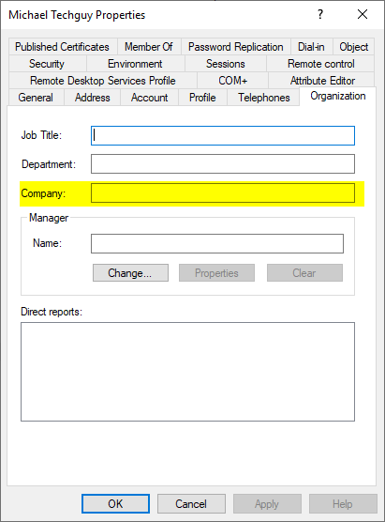
Task: Switch to the General tab
Action: point(36,98)
